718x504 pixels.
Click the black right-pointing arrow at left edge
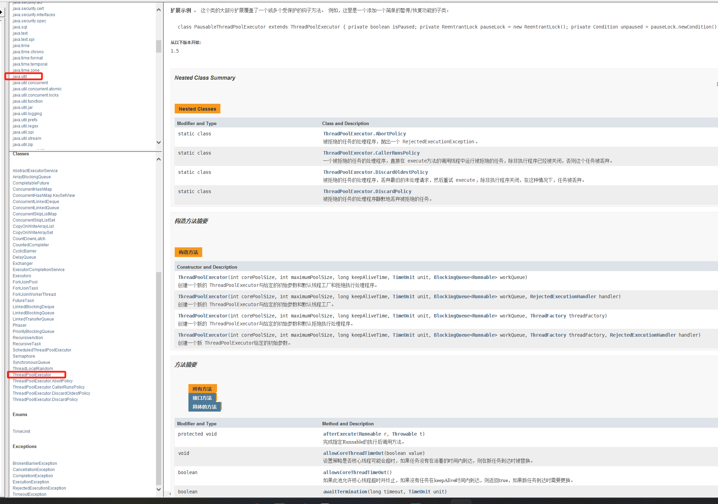click(x=1, y=12)
